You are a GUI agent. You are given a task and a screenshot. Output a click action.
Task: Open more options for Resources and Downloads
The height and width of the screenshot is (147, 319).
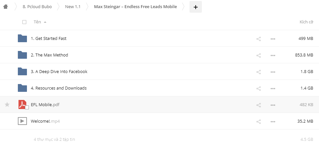click(273, 89)
